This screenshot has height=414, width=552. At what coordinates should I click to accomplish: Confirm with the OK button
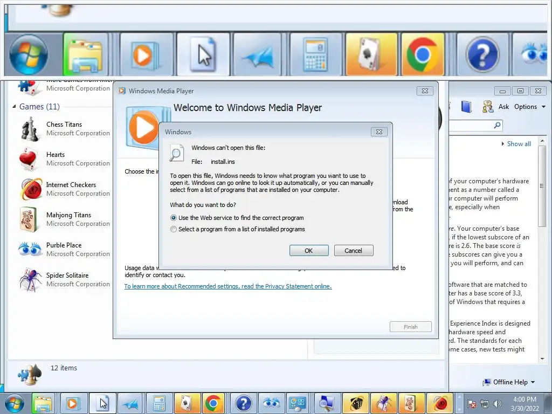click(309, 251)
